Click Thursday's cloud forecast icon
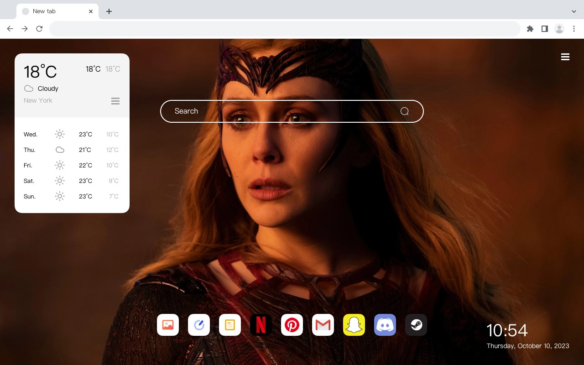This screenshot has height=365, width=584. [x=60, y=150]
